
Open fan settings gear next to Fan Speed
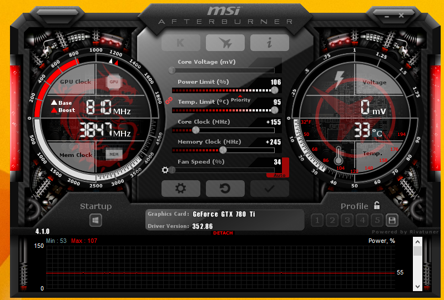pyautogui.click(x=165, y=170)
